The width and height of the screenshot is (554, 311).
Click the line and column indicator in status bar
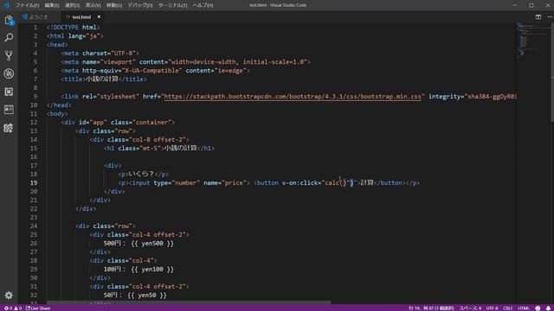point(431,308)
